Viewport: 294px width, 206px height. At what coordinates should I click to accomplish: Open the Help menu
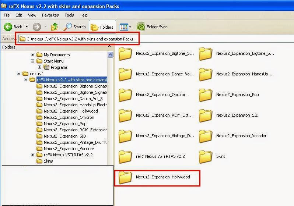click(83, 15)
